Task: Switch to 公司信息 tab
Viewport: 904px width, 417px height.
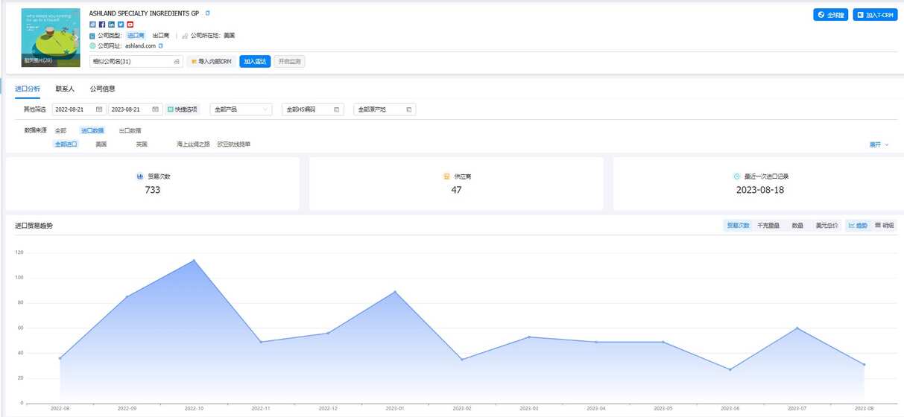Action: click(102, 89)
